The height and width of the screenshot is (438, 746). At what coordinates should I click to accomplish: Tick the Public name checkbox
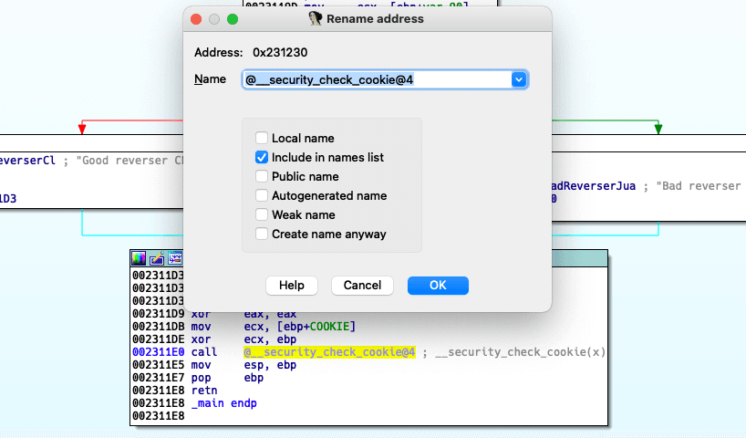[262, 176]
